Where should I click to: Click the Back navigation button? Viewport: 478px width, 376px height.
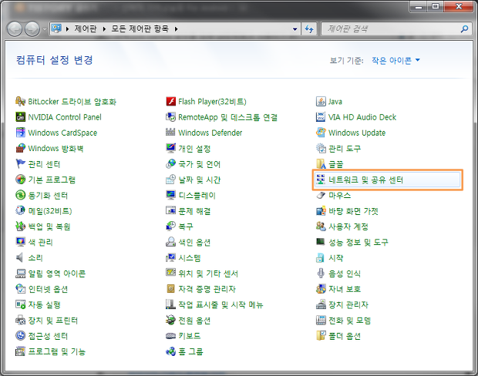click(15, 29)
